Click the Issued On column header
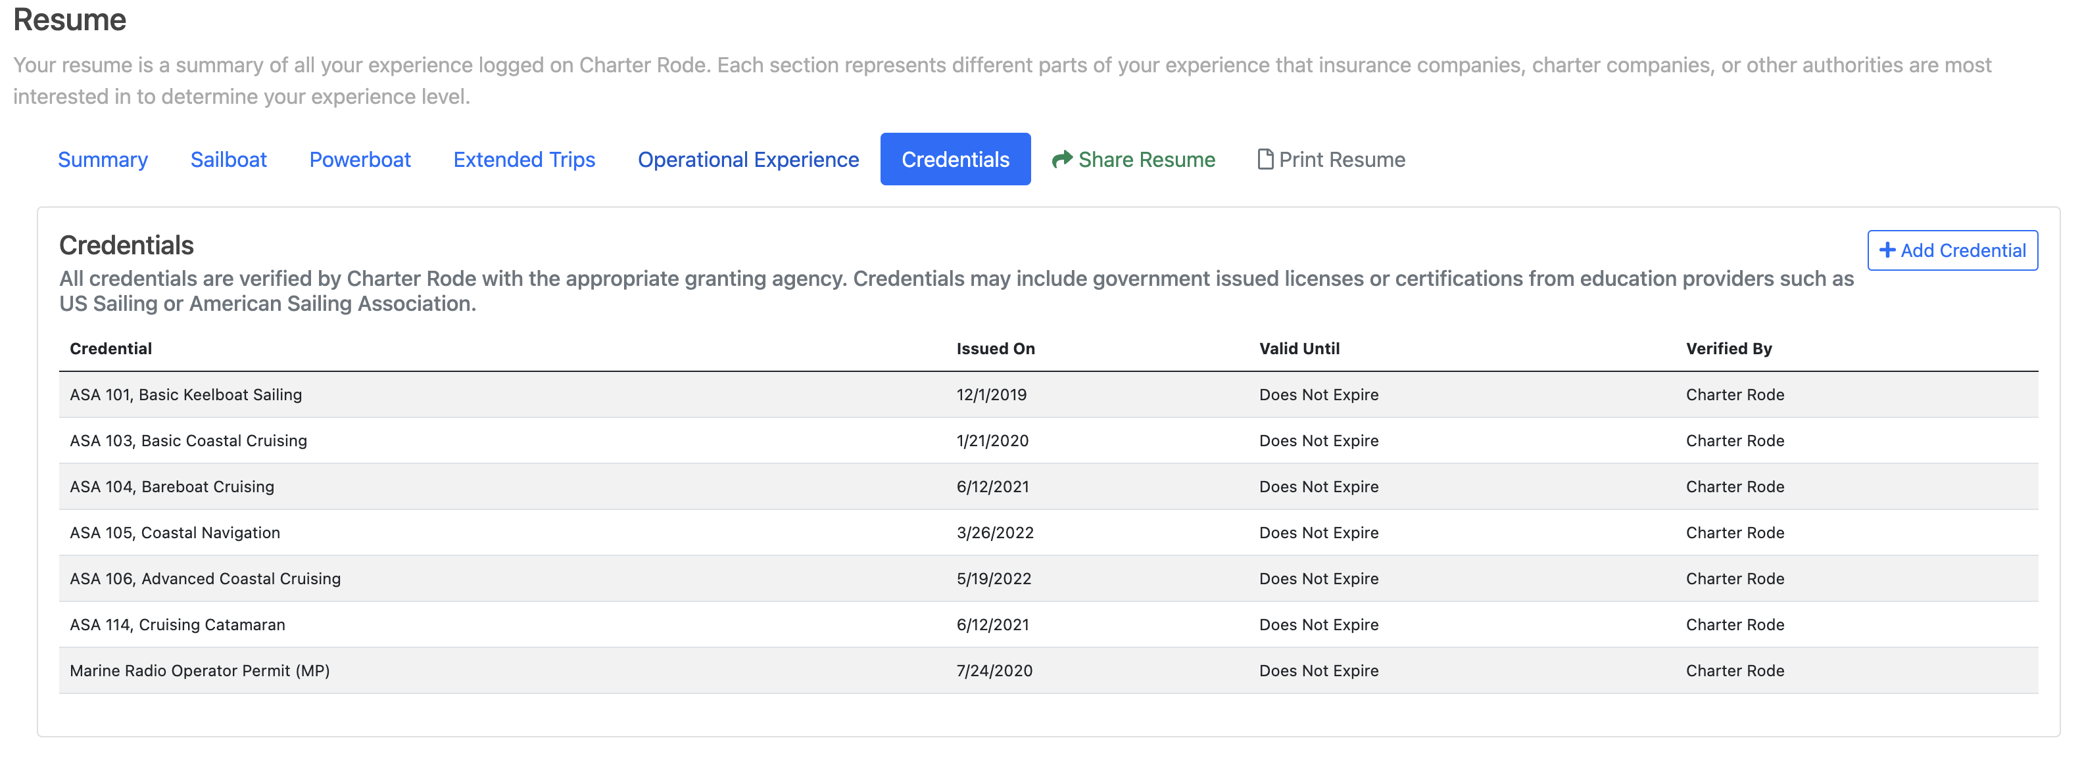This screenshot has height=761, width=2082. (x=995, y=348)
